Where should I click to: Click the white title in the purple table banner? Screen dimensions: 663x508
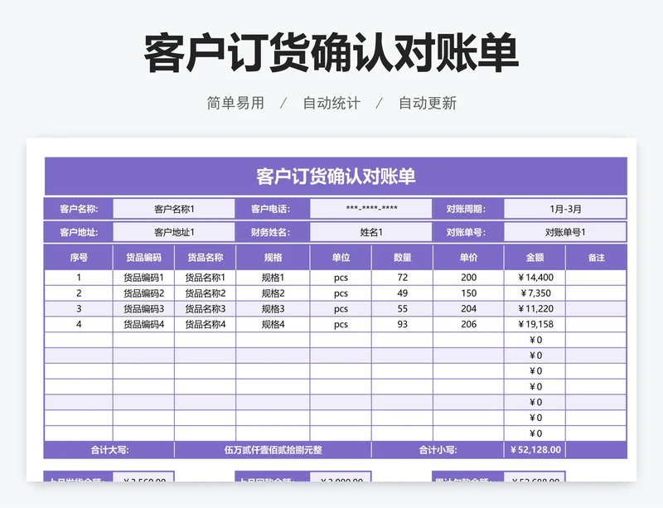click(336, 177)
